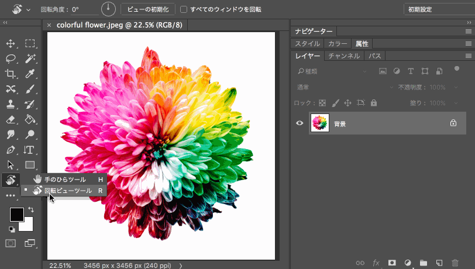Select the Horizontal Type tool
This screenshot has width=475, height=269.
30,150
